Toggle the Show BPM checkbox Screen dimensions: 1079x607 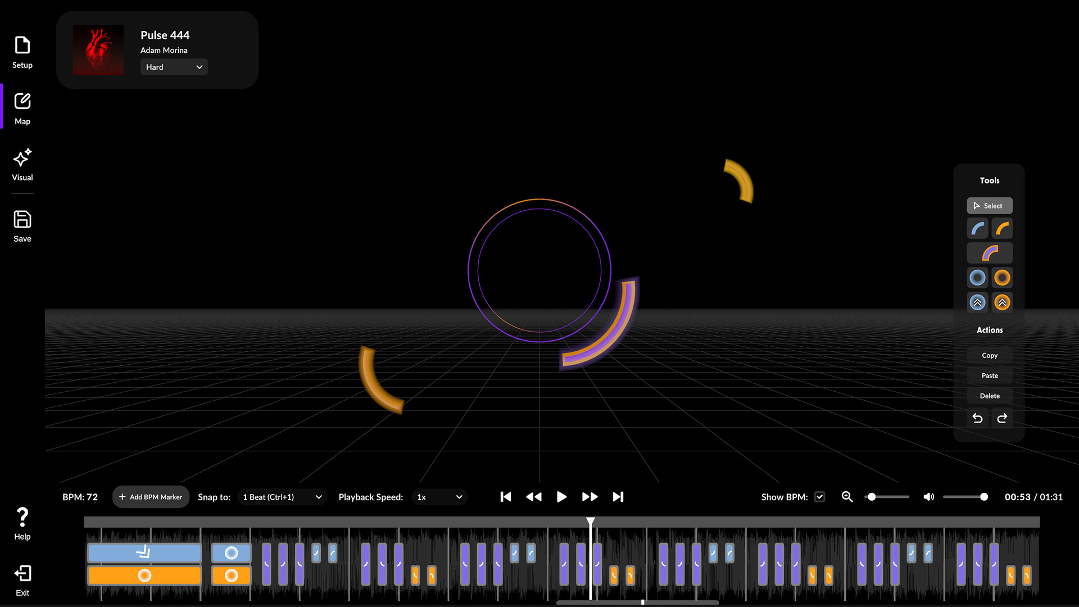click(x=819, y=497)
